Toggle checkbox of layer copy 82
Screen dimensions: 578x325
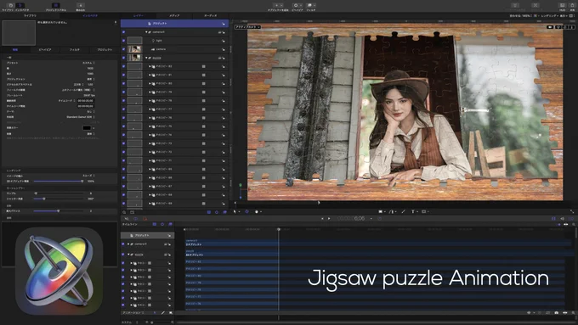click(123, 67)
